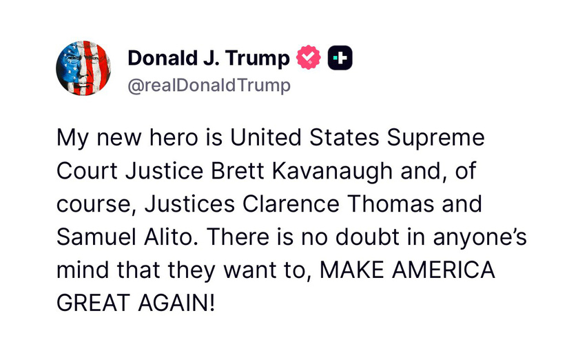Click the text "GREAT AGAIN!"

(x=136, y=303)
